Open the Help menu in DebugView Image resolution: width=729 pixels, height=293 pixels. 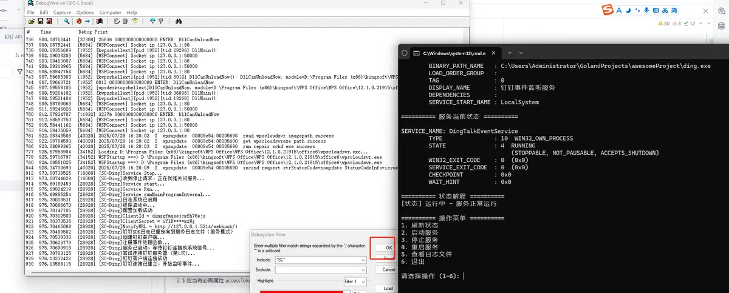point(132,12)
